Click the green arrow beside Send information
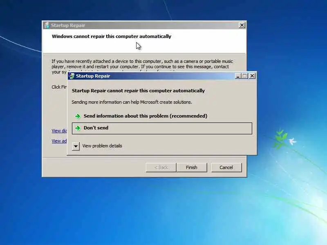 click(78, 116)
